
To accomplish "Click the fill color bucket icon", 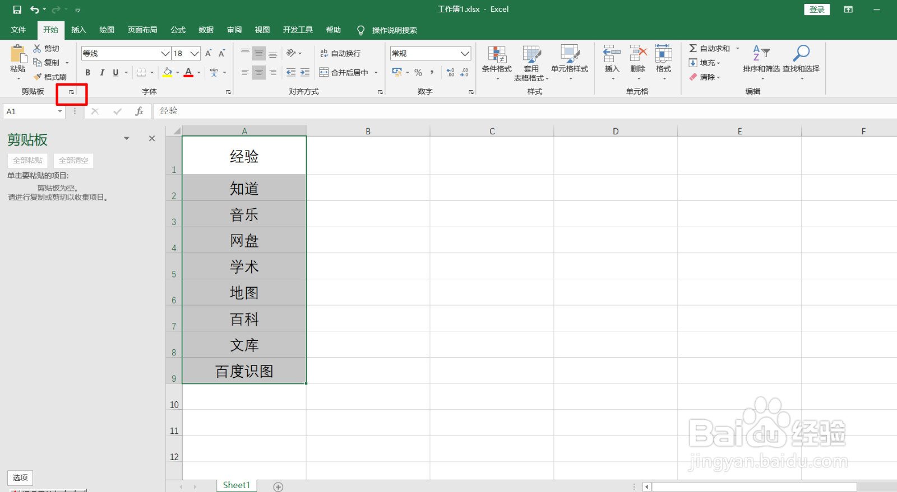I will click(x=168, y=72).
